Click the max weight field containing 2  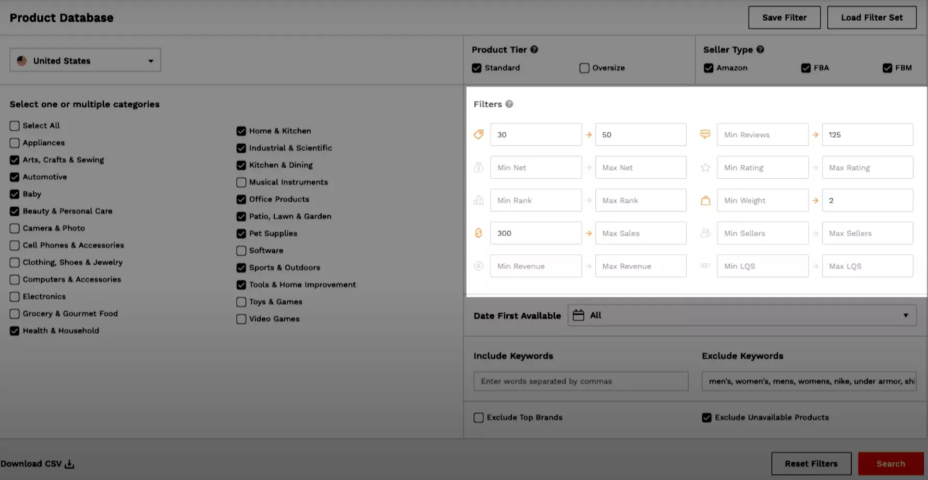868,200
